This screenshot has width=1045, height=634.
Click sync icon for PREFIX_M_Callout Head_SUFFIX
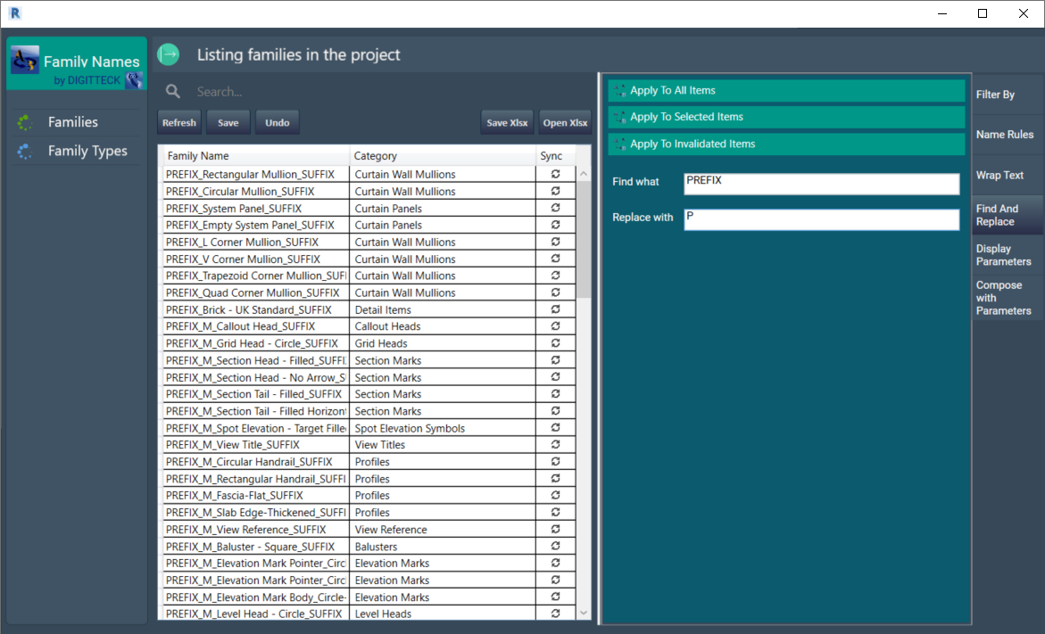tap(555, 326)
